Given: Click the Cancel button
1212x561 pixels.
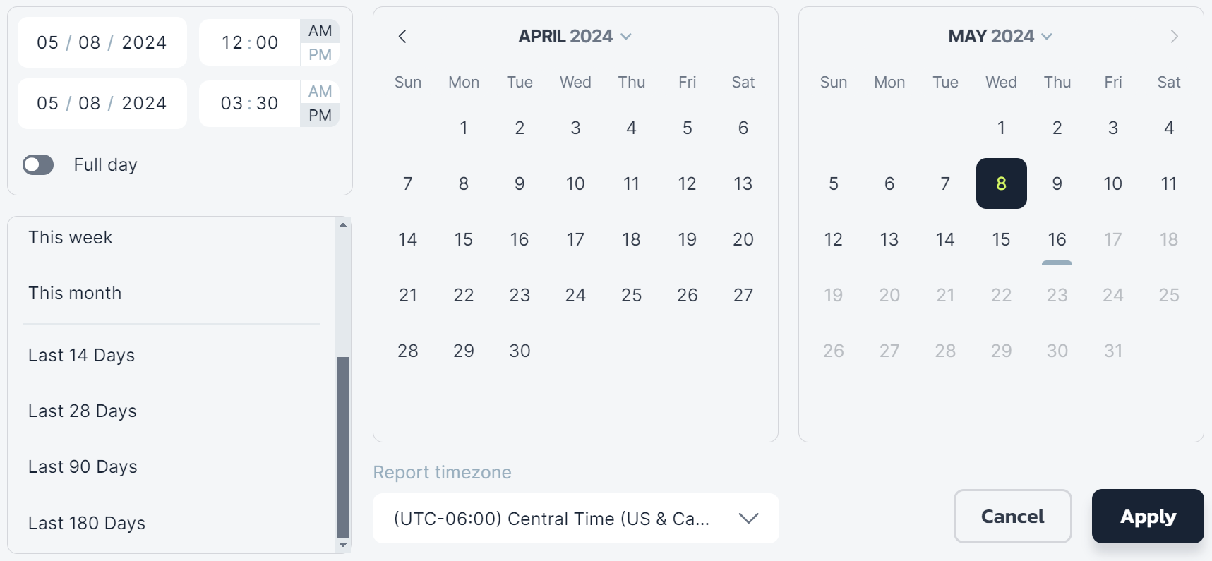Looking at the screenshot, I should tap(1012, 517).
